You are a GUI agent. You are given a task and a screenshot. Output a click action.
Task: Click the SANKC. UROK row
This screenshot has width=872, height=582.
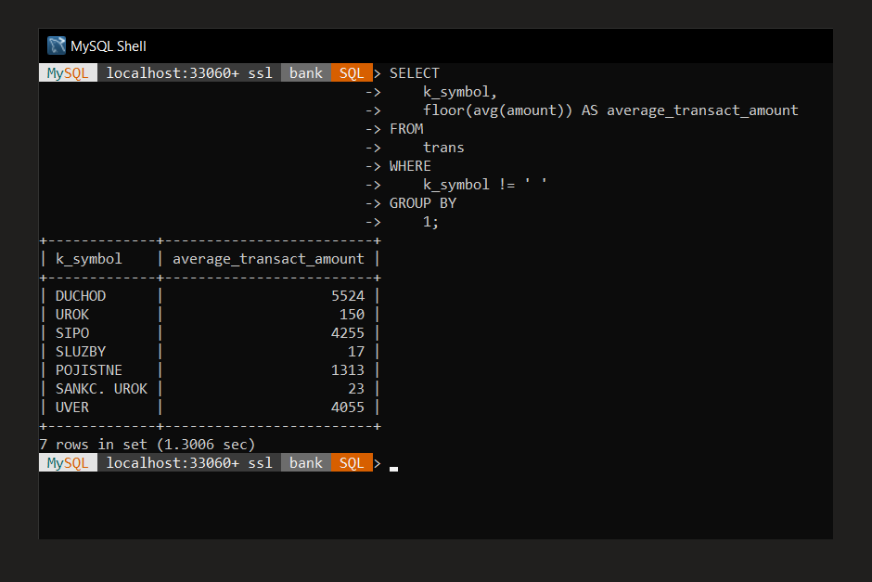point(101,388)
